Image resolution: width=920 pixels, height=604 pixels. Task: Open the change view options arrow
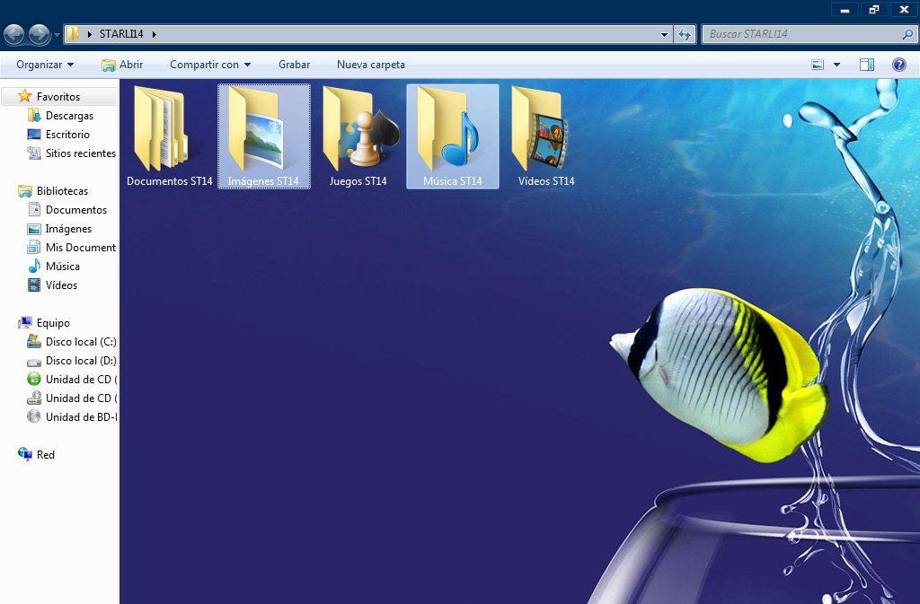(837, 65)
